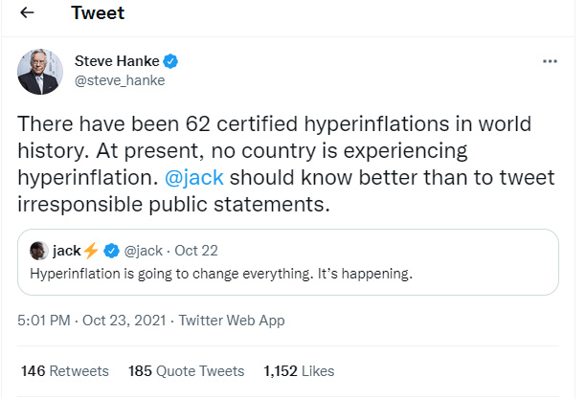Open the three-dot more options menu
This screenshot has width=586, height=399.
550,61
